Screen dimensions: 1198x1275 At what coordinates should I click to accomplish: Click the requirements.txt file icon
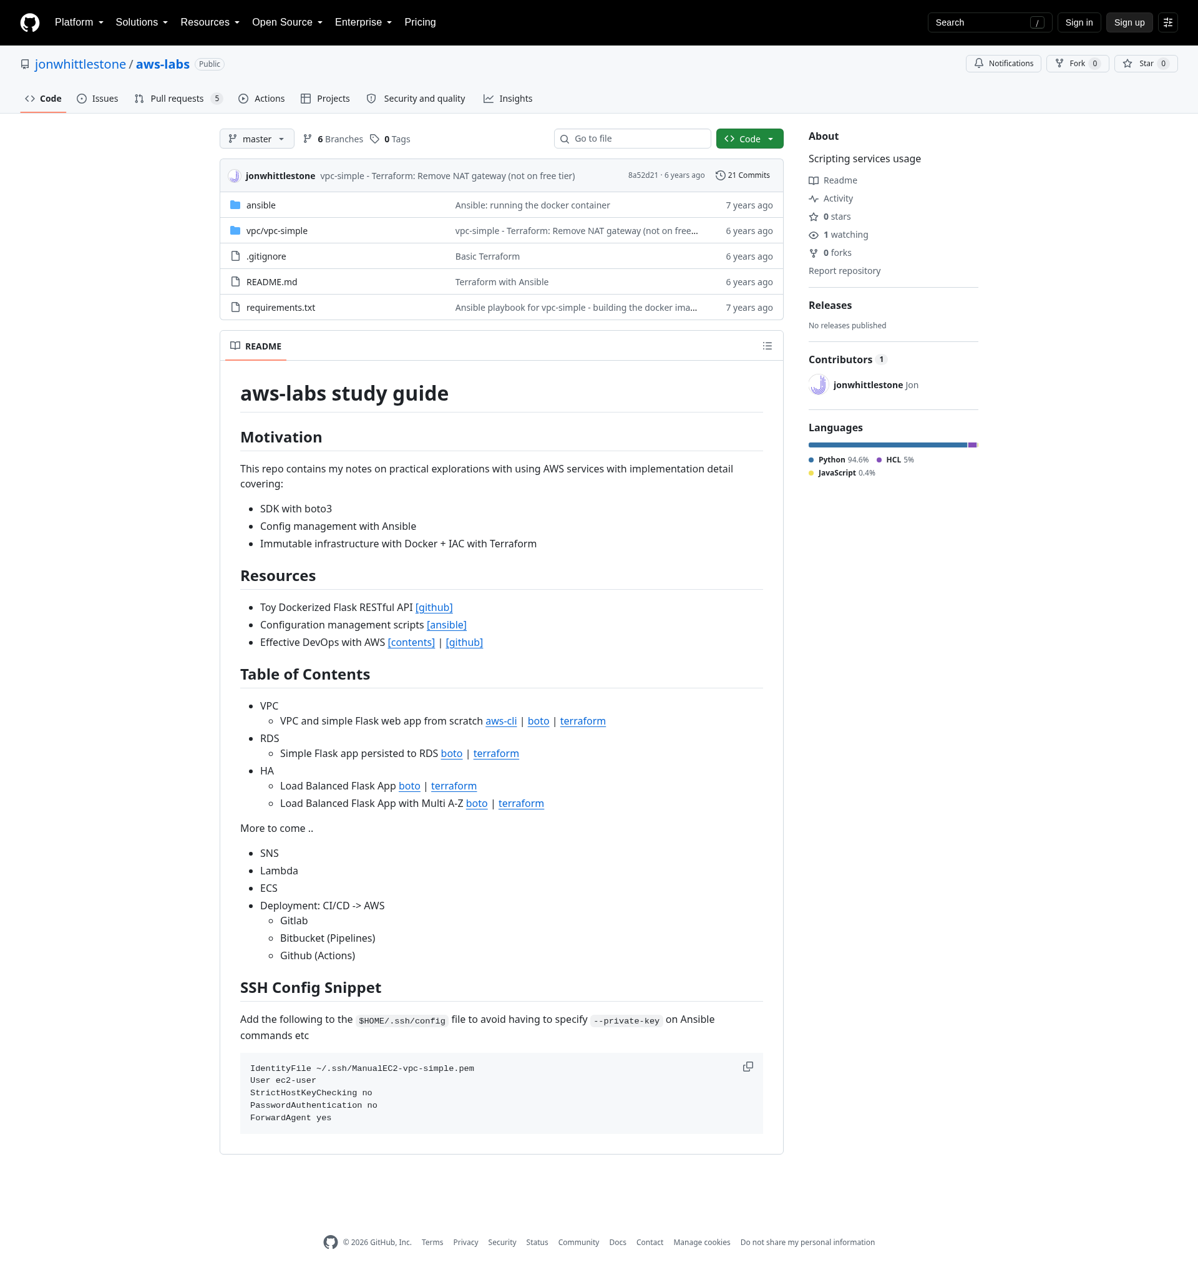click(235, 308)
